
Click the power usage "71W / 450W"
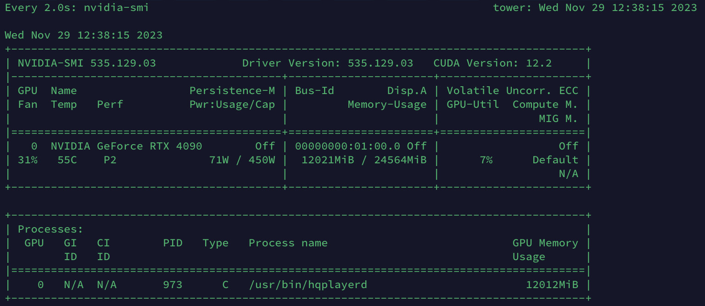[x=242, y=160]
